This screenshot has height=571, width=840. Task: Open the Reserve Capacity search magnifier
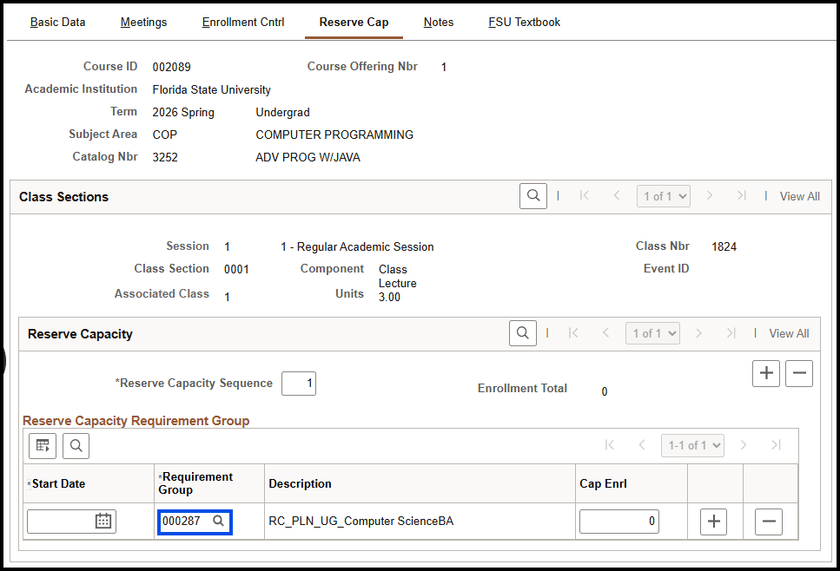pos(522,333)
